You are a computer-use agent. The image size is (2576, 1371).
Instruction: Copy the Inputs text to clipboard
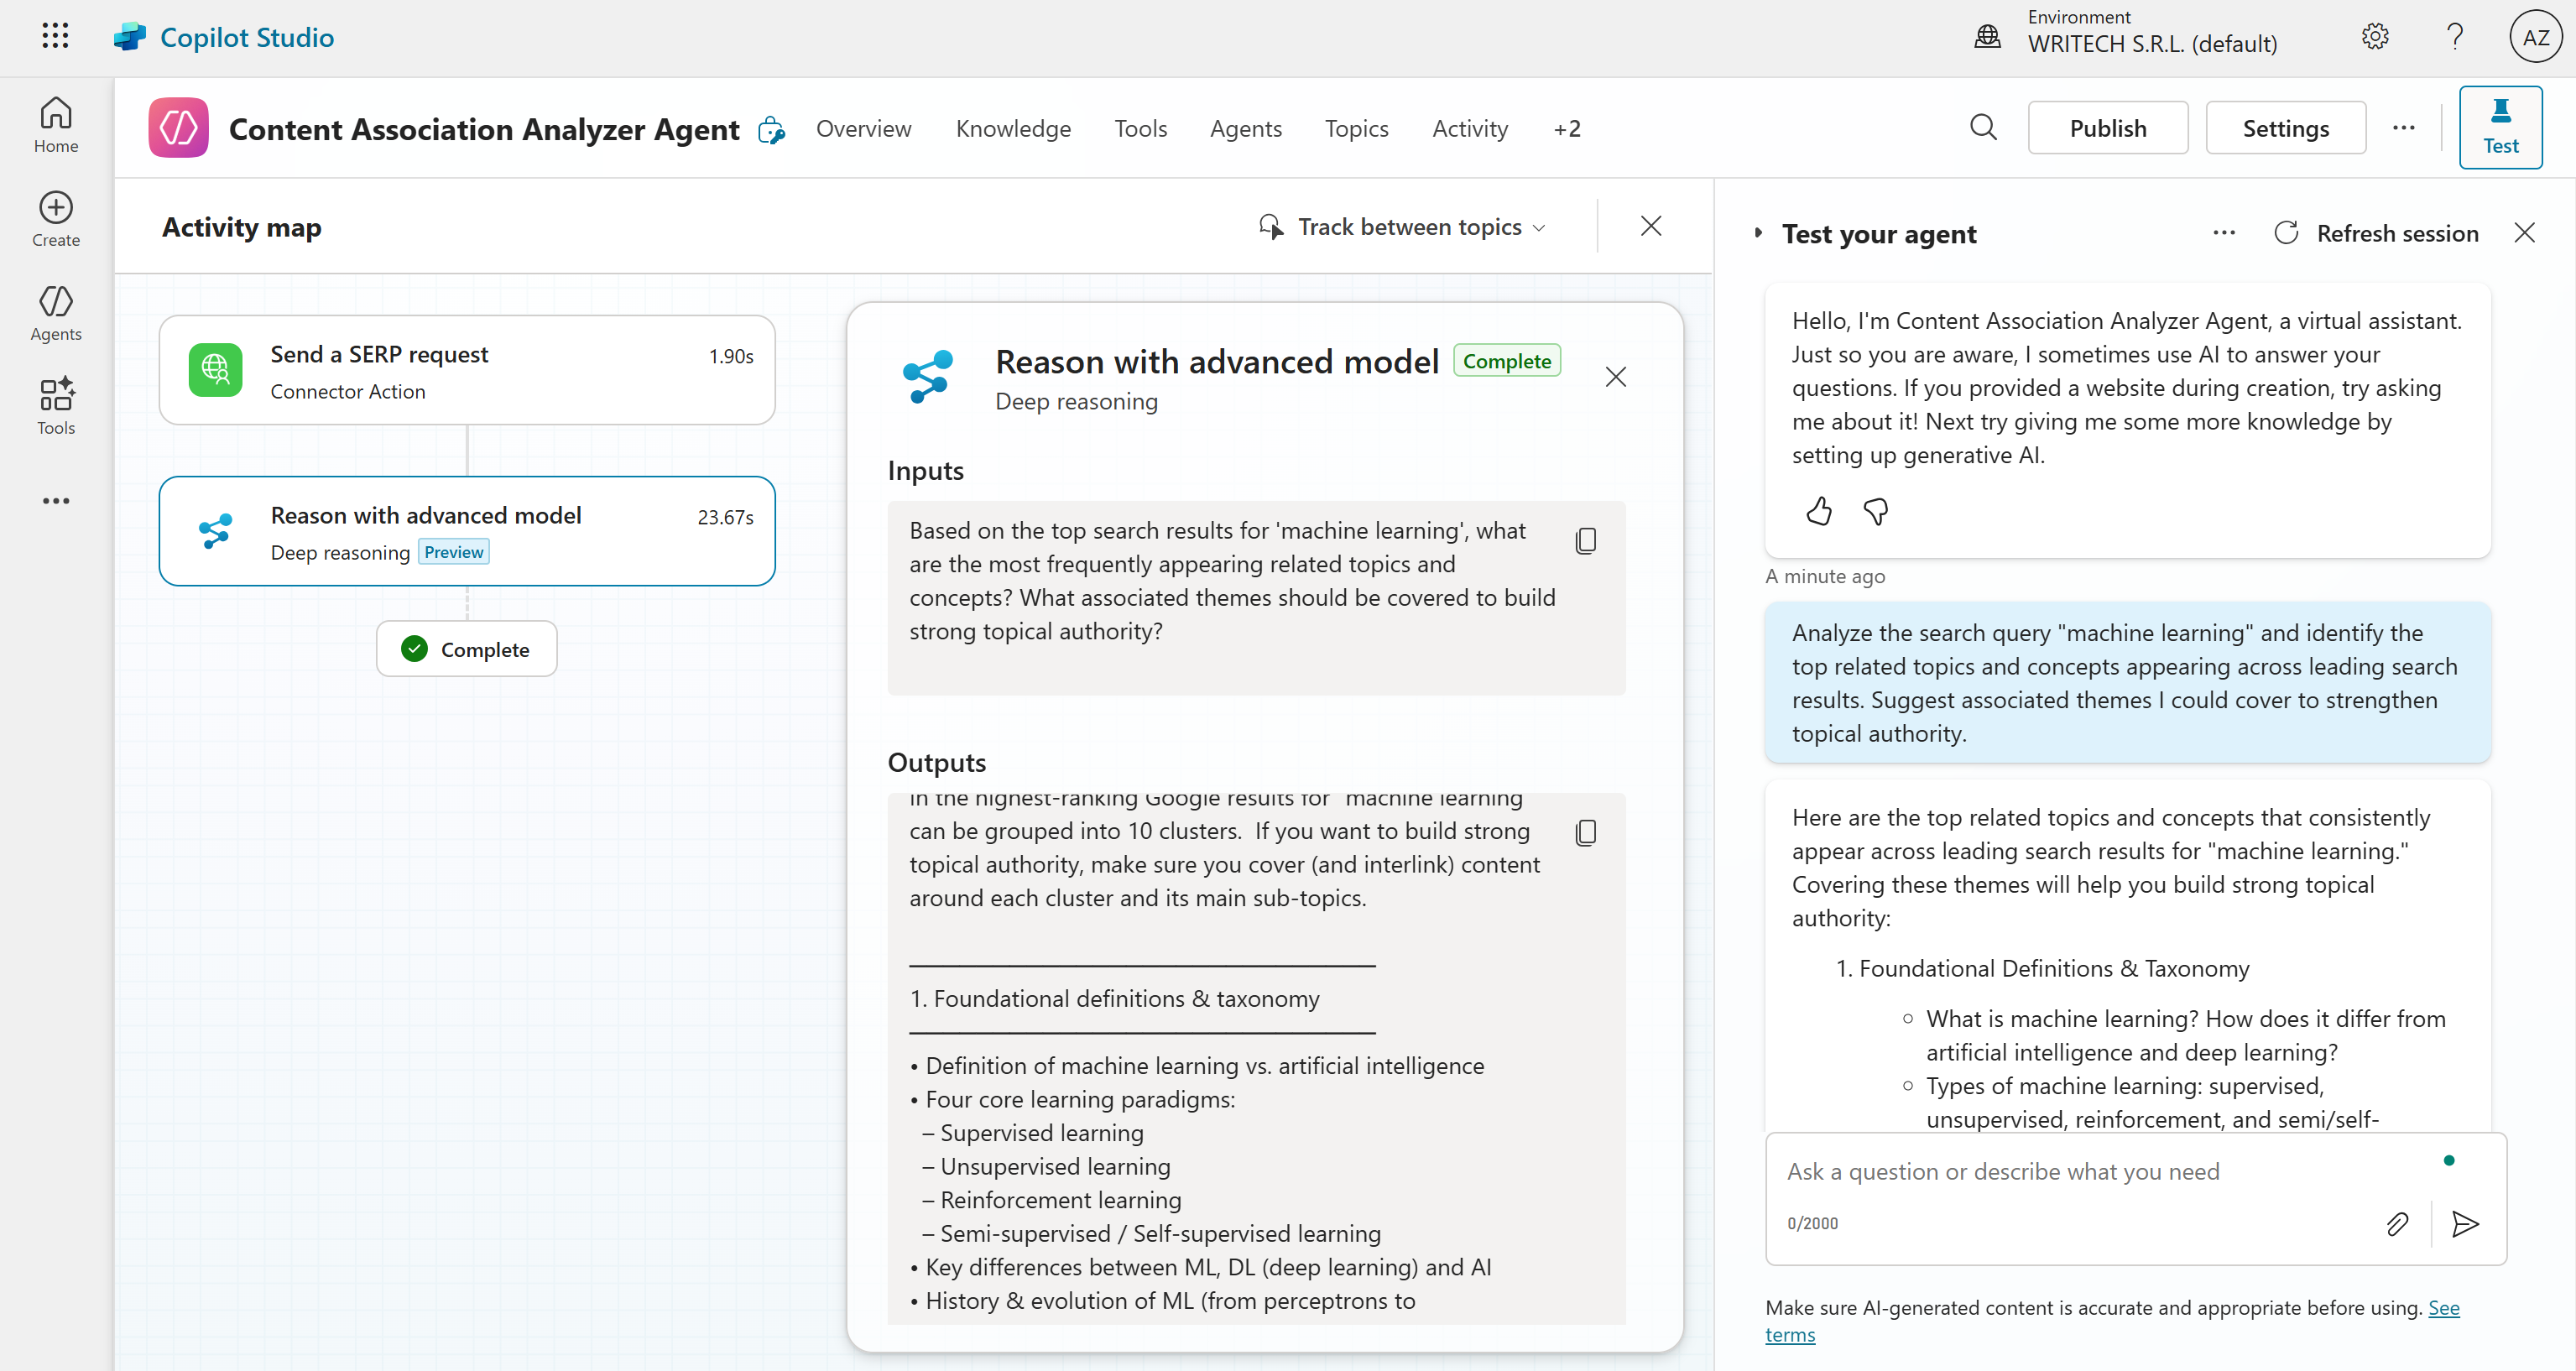(x=1585, y=541)
